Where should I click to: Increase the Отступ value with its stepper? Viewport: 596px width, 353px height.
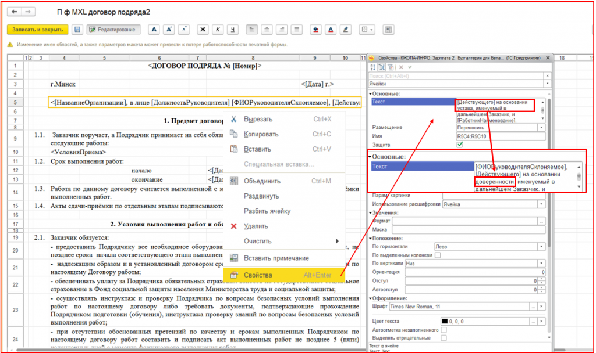[x=541, y=279]
